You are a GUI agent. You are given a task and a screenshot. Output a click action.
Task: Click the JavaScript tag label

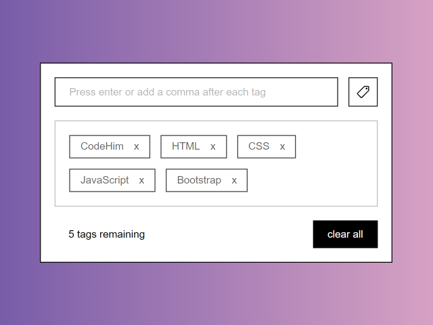click(x=104, y=180)
